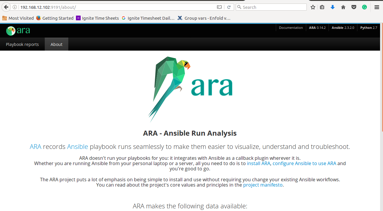Bookmark this page with the star icon
The height and width of the screenshot is (211, 383).
click(313, 7)
